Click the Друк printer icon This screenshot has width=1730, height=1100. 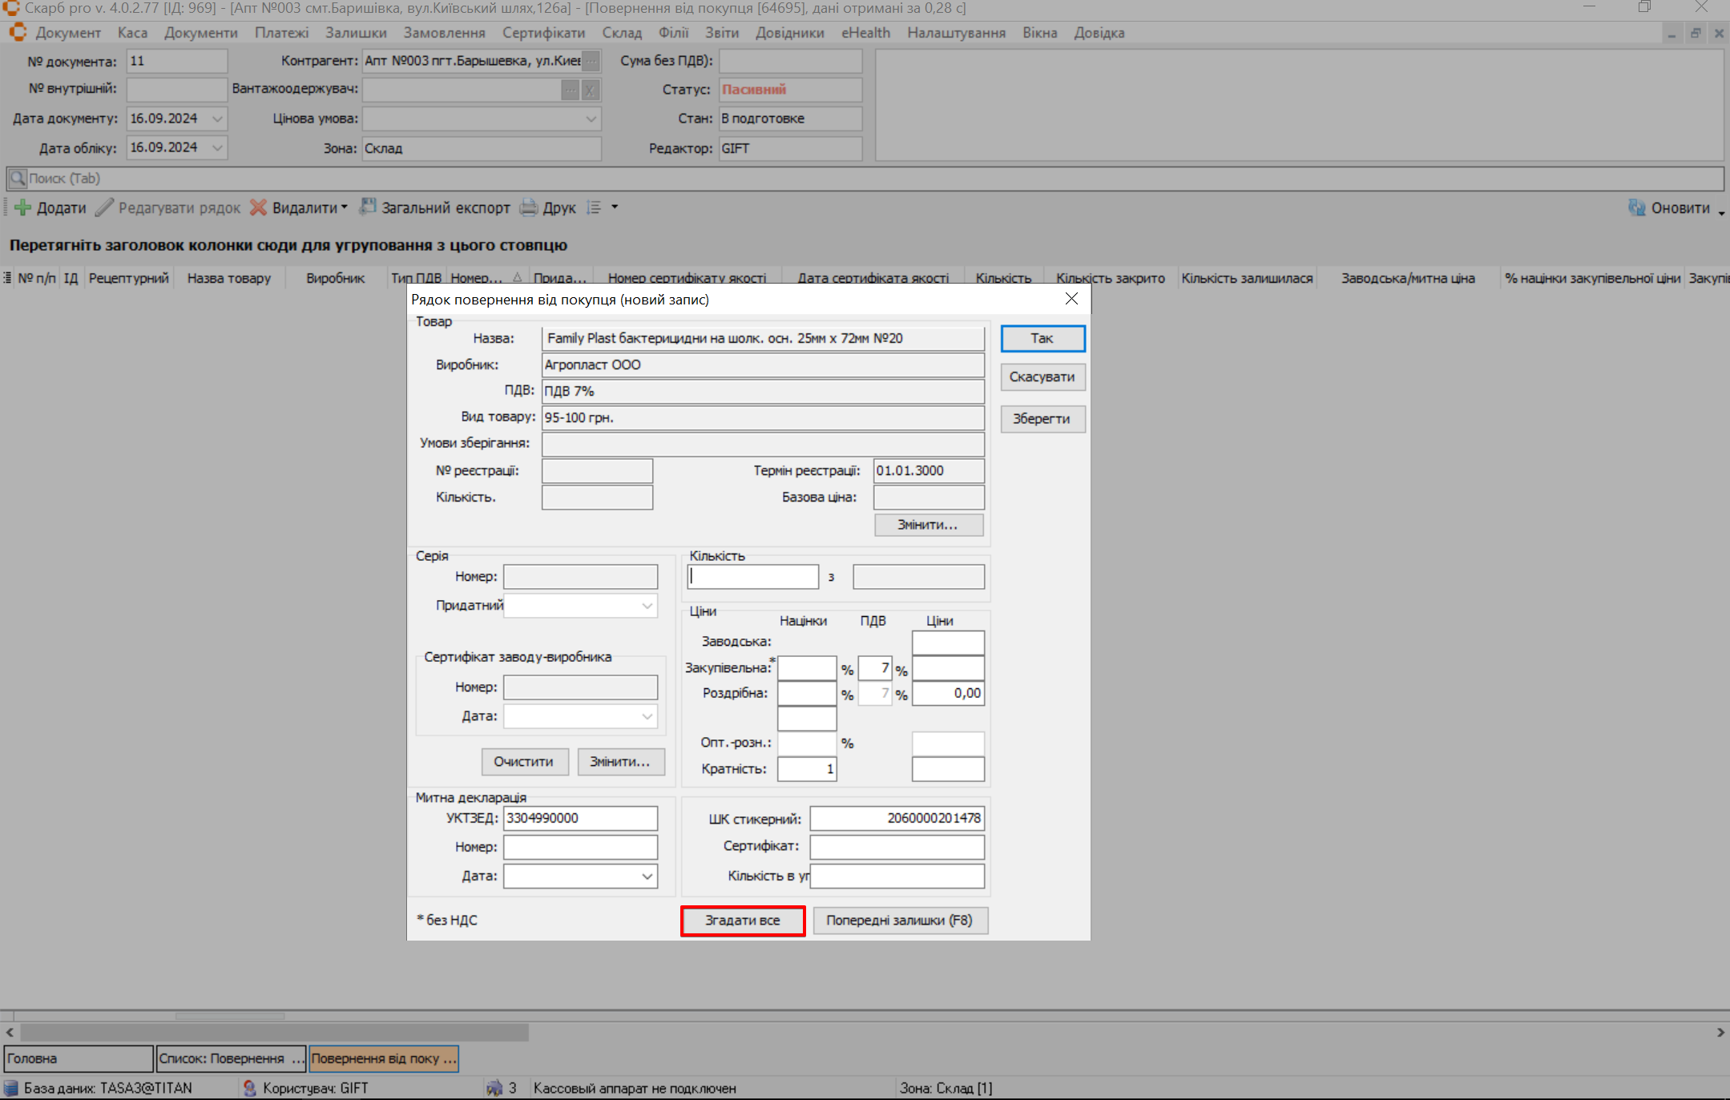tap(529, 208)
